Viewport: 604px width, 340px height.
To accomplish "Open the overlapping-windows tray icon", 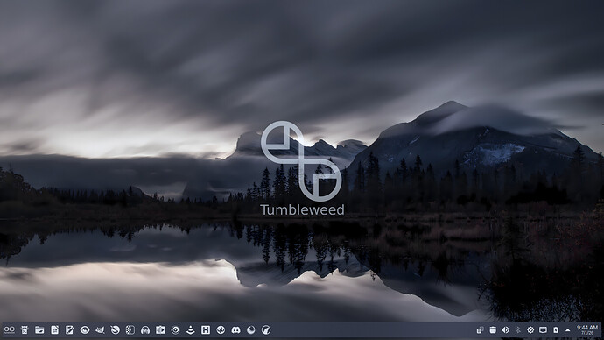I will [480, 330].
